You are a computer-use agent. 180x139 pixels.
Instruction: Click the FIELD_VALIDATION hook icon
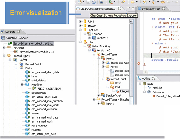tap(34, 88)
